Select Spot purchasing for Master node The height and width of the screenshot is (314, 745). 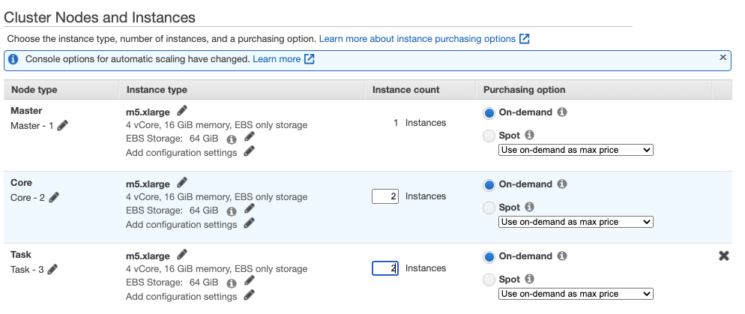coord(489,136)
